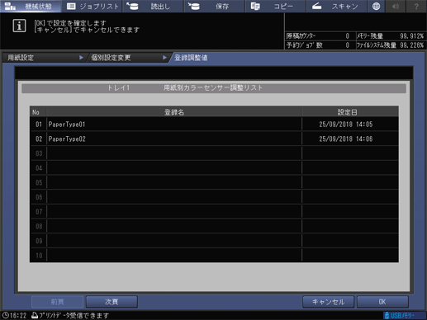Select empty row 04 in the list

click(x=214, y=168)
